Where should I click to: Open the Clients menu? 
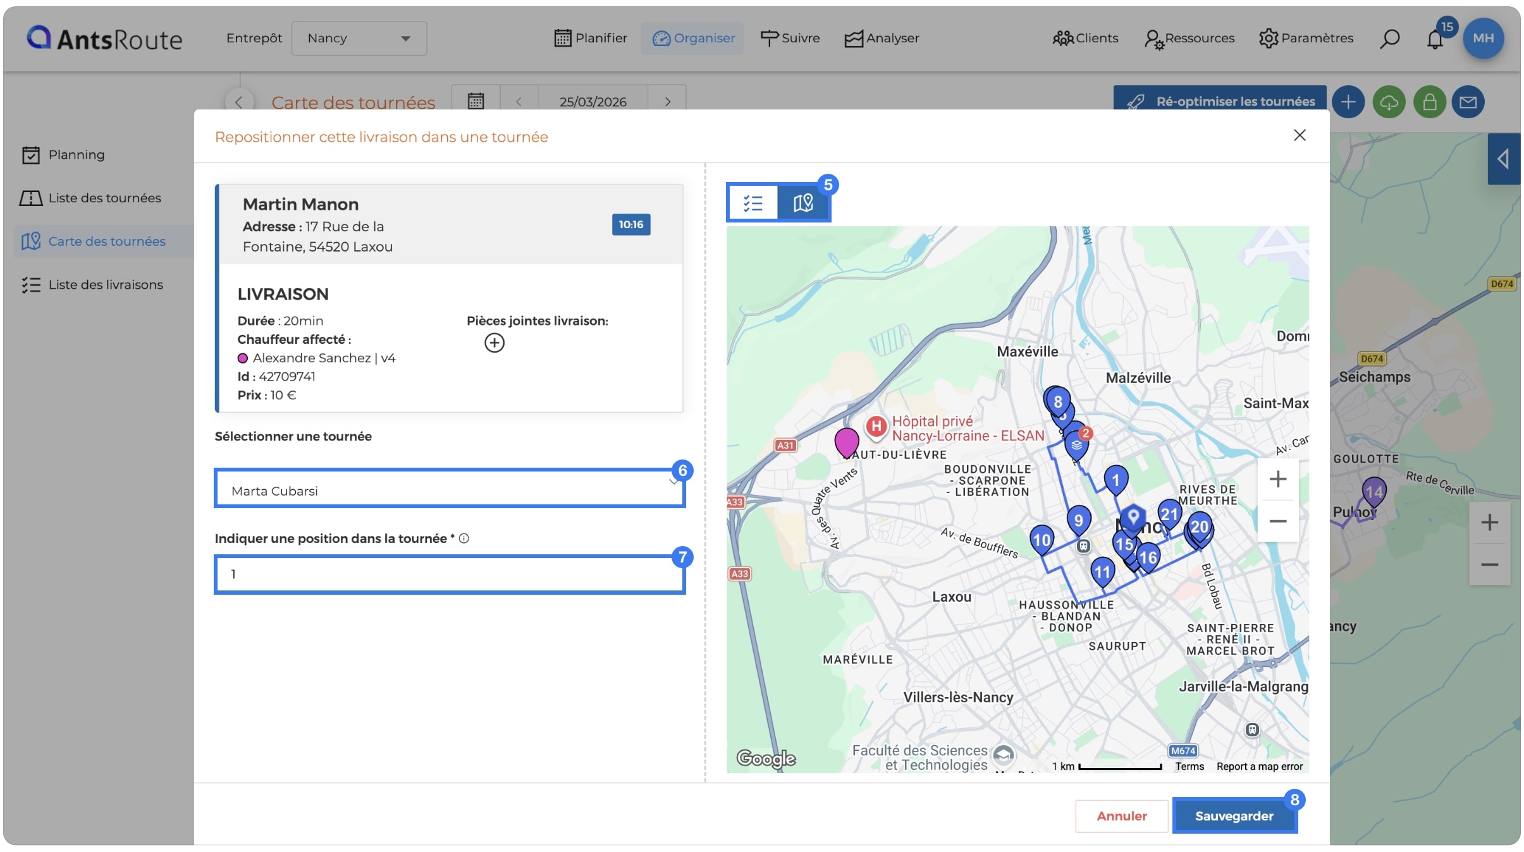coord(1085,38)
